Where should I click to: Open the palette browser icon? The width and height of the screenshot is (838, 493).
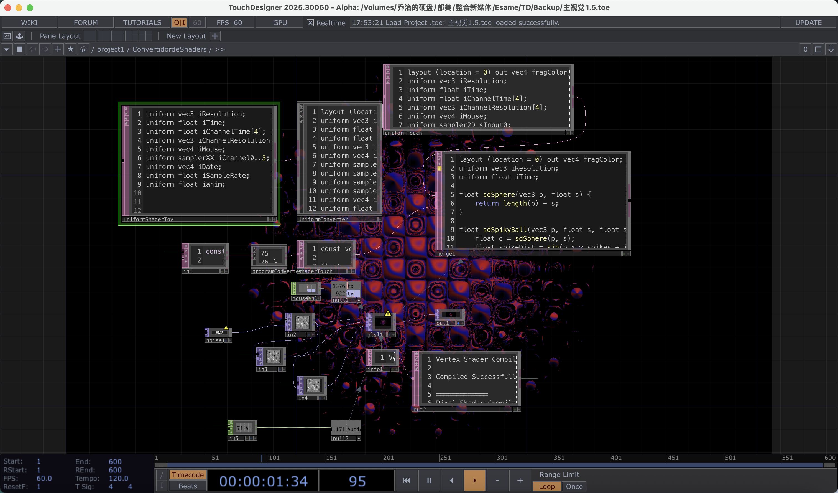[x=20, y=36]
